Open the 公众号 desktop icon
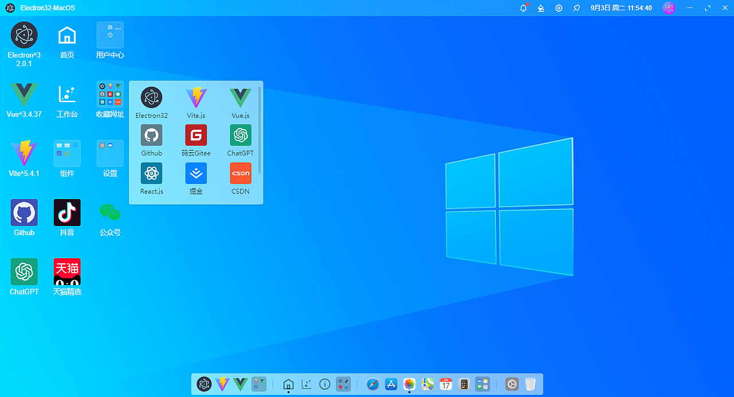The height and width of the screenshot is (397, 734). tap(110, 212)
